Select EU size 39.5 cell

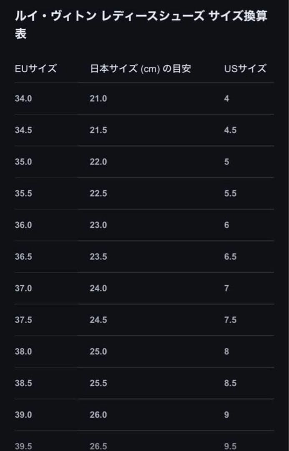tap(23, 446)
